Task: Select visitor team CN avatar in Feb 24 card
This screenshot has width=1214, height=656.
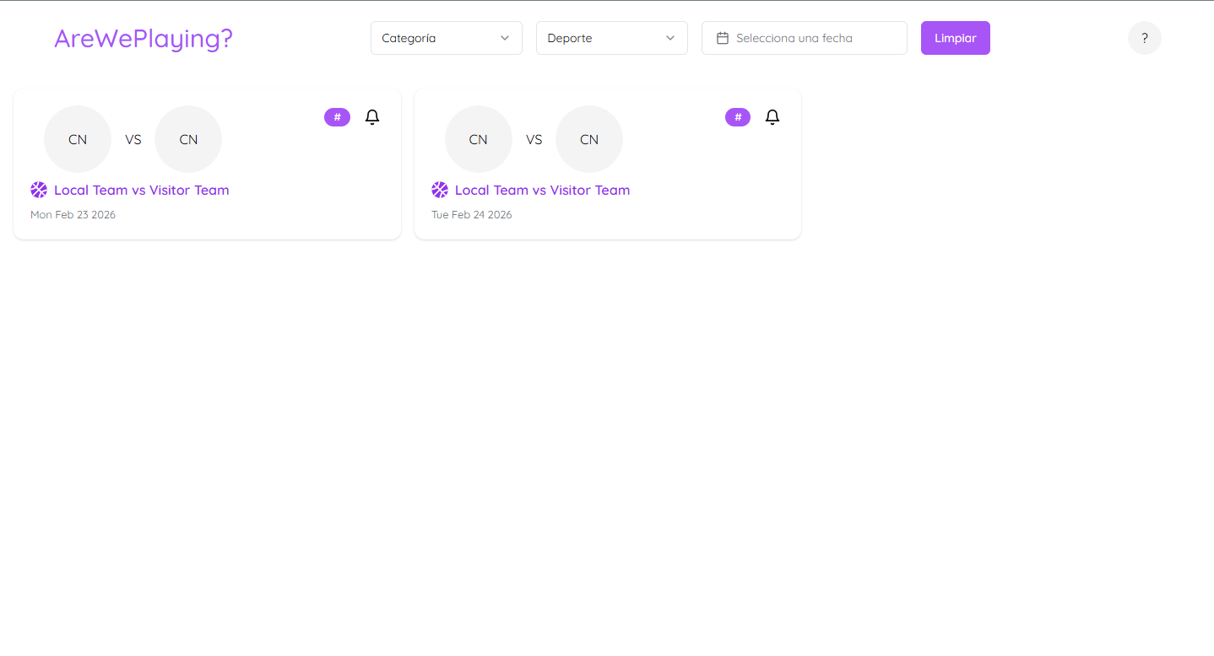Action: (589, 139)
